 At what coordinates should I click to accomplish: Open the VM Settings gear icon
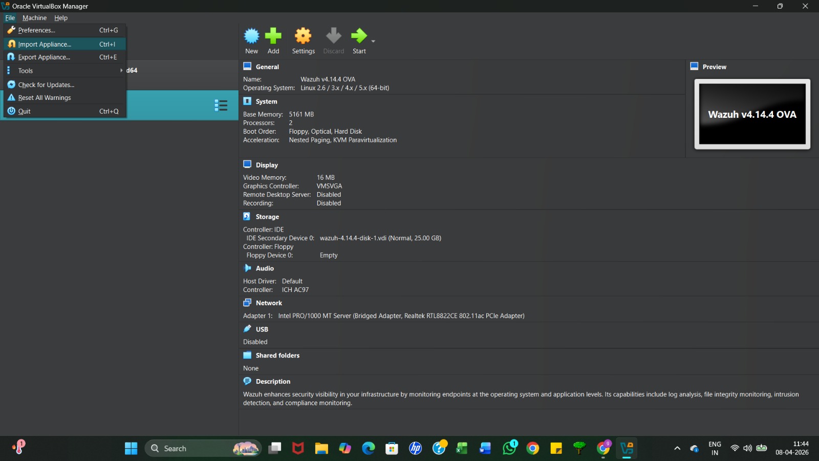(303, 36)
